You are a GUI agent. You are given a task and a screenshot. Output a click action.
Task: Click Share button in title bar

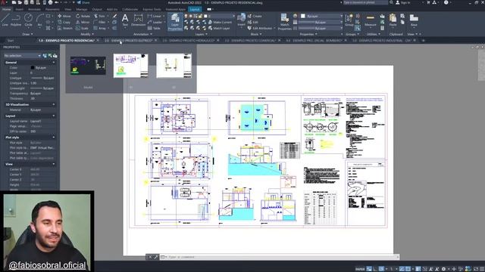click(x=83, y=2)
